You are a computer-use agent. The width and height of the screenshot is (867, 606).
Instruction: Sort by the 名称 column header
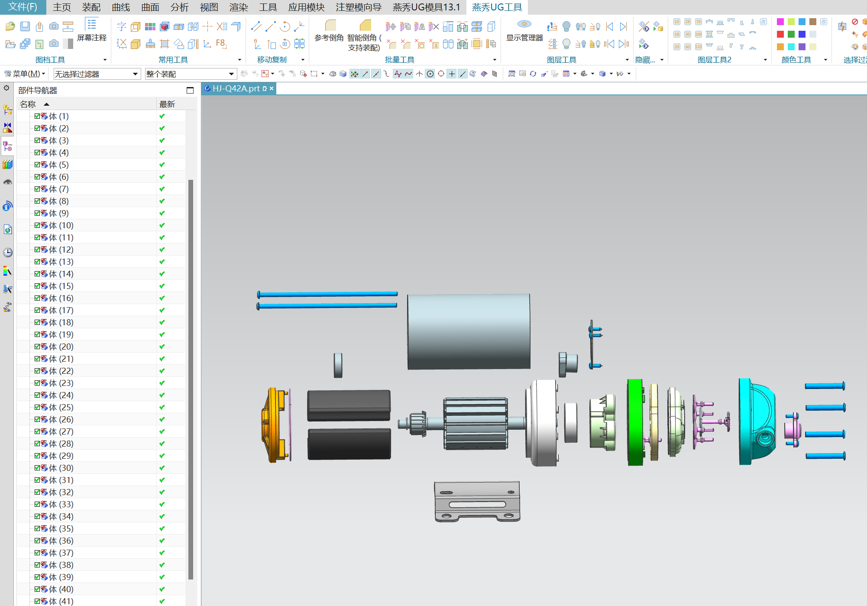[29, 104]
